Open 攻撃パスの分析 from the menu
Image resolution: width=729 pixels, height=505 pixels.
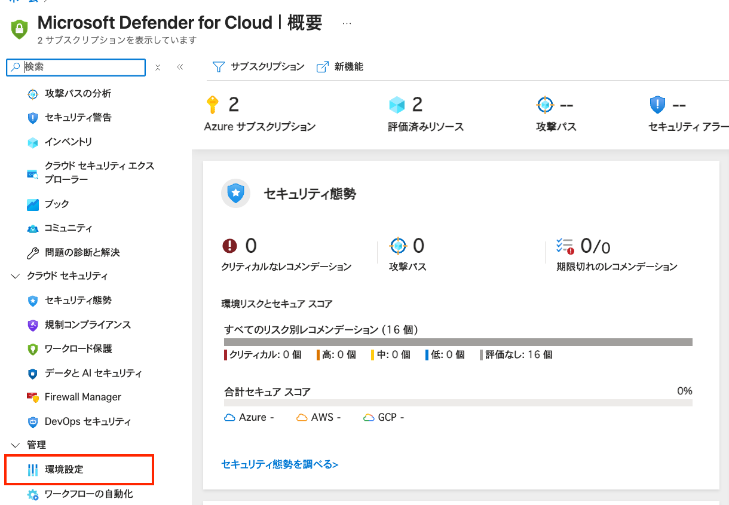pyautogui.click(x=78, y=94)
